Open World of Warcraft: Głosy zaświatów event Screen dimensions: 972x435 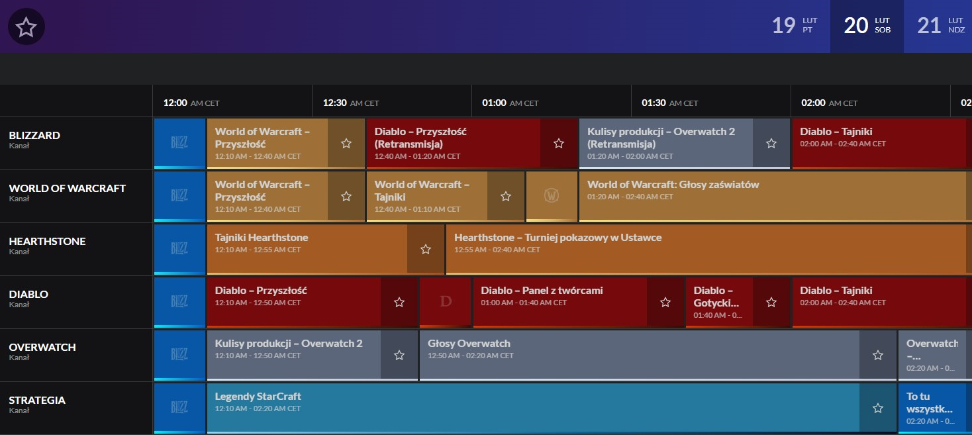click(673, 185)
